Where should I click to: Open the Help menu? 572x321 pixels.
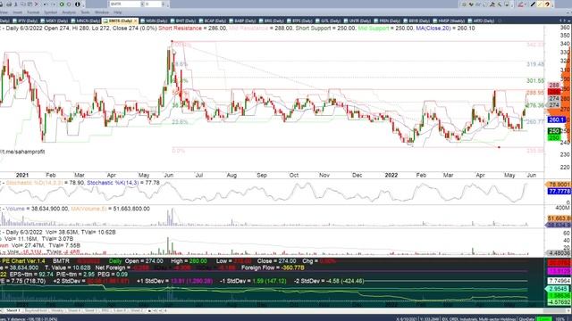117,12
